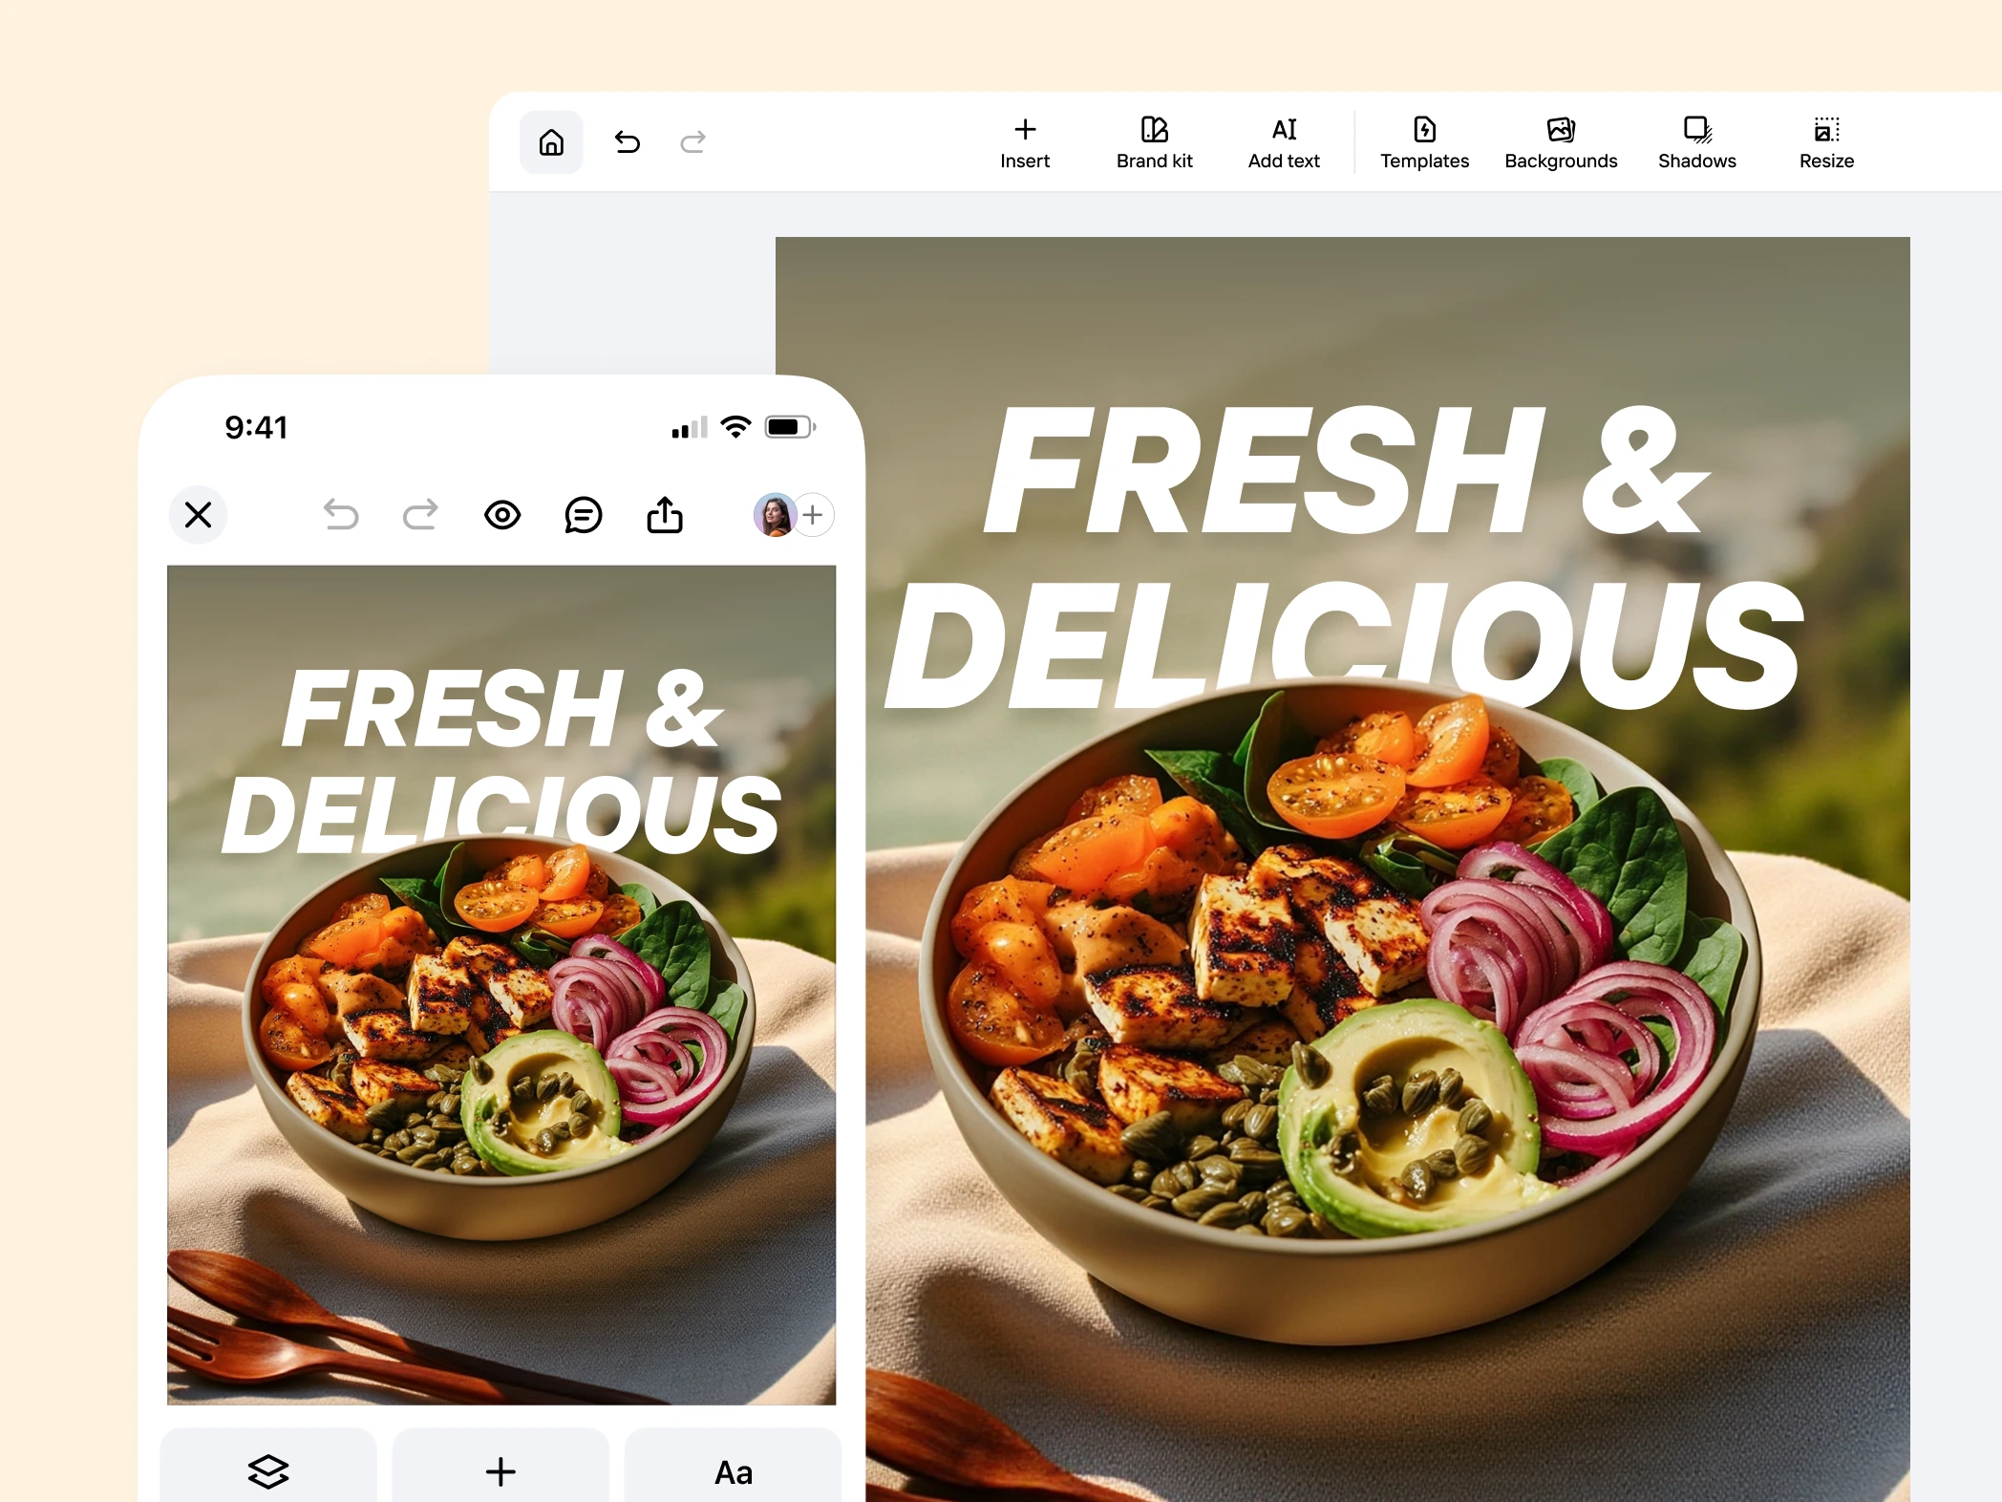2002x1502 pixels.
Task: Tap the battery status icon
Action: [x=790, y=427]
